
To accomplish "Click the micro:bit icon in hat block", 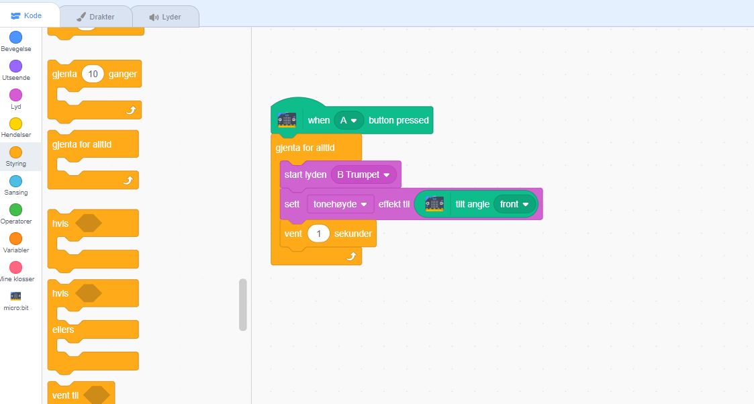I will coord(287,120).
